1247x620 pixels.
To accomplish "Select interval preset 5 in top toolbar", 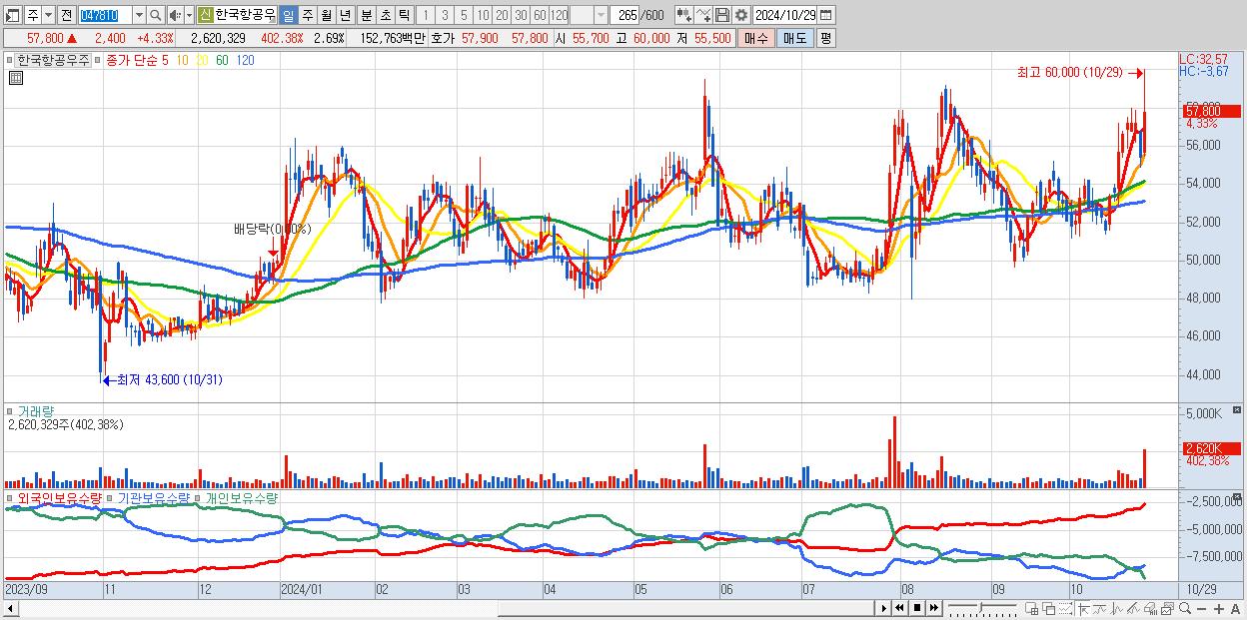I will (x=464, y=15).
